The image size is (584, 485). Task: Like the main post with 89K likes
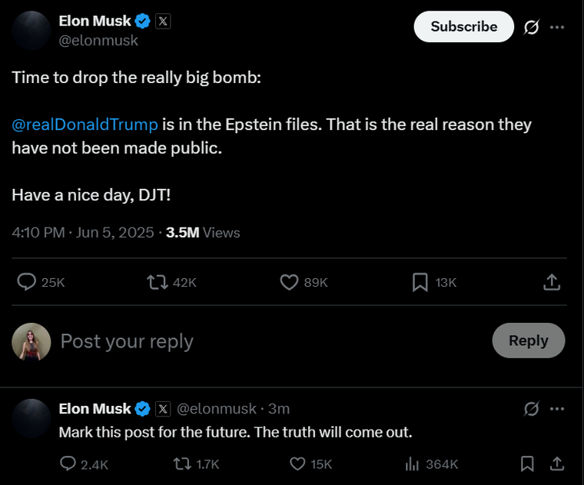tap(289, 282)
